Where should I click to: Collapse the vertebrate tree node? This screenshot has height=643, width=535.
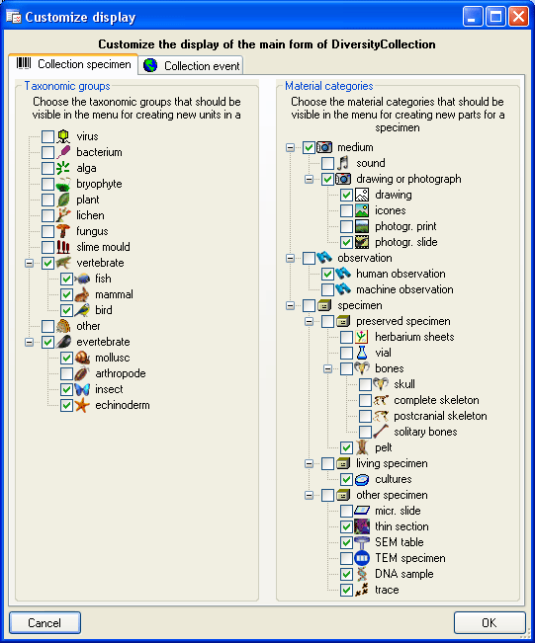[29, 263]
